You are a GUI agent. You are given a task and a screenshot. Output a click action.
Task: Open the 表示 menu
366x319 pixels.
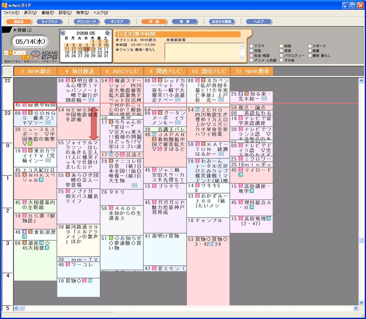[30, 13]
